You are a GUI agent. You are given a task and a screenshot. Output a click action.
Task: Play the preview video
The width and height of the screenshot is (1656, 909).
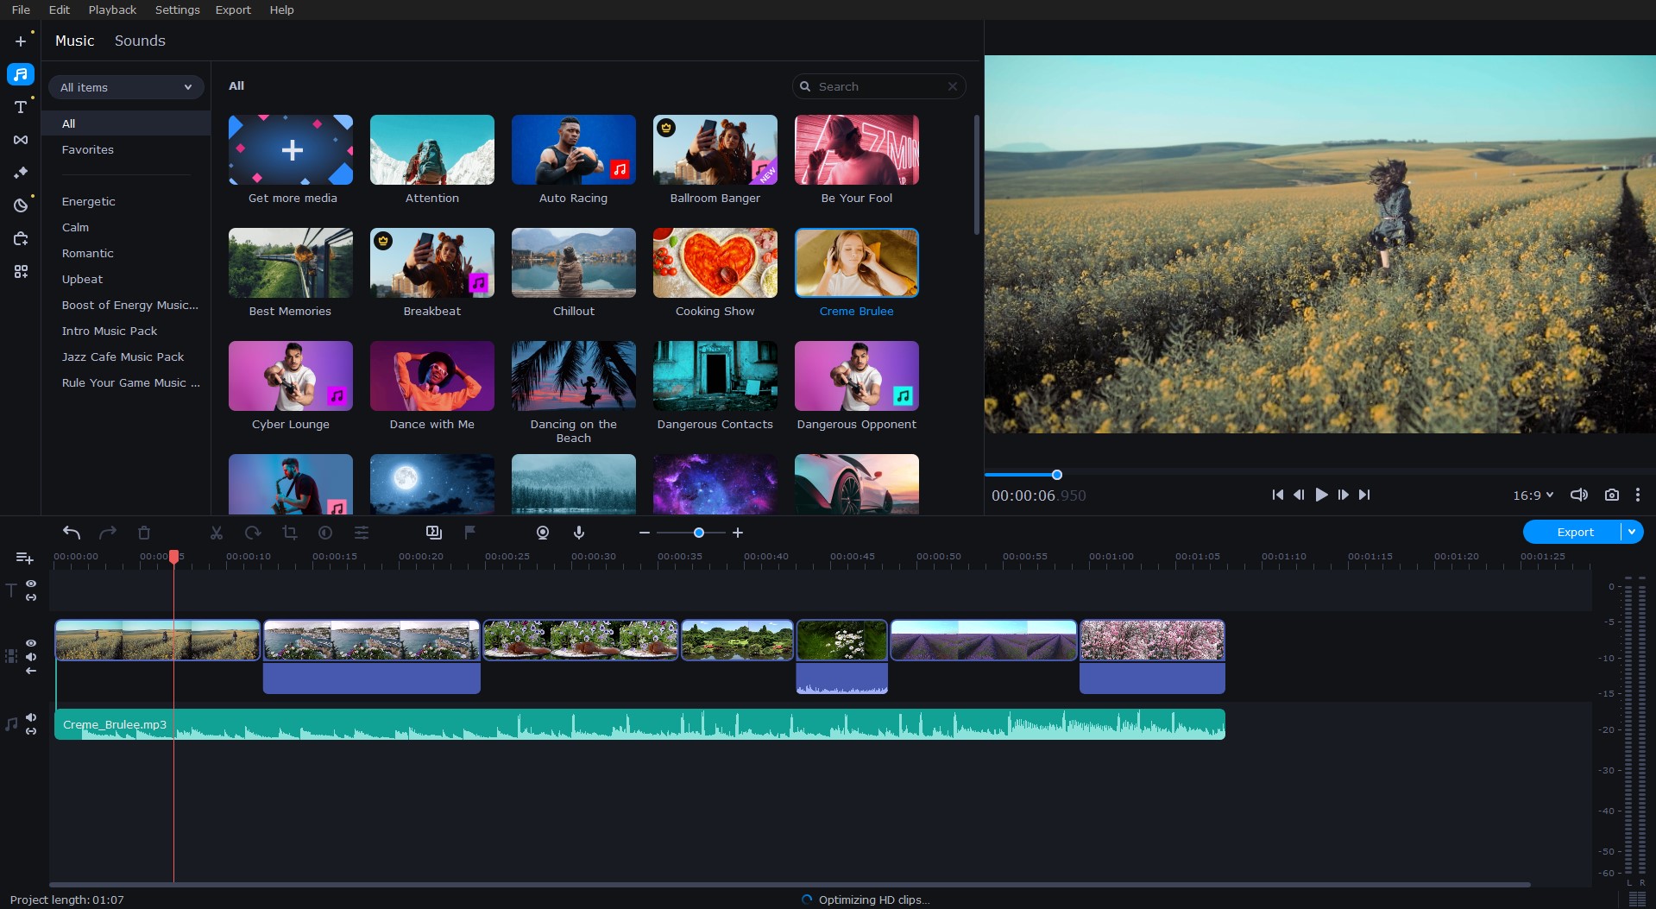coord(1321,495)
